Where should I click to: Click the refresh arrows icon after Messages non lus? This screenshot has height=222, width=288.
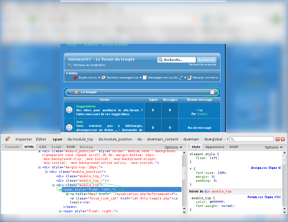181,78
